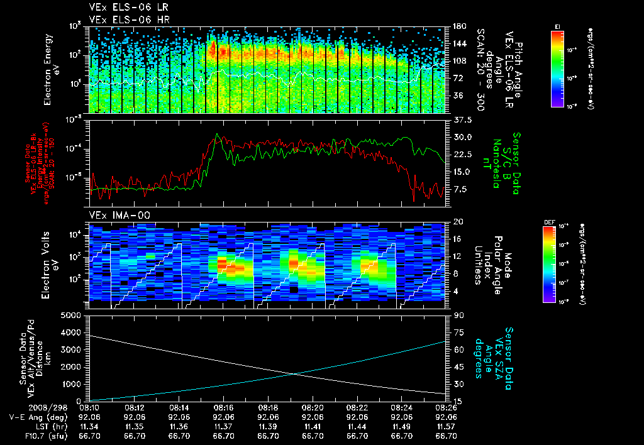Click the '2008/298' date label
This screenshot has width=644, height=445.
[48, 409]
